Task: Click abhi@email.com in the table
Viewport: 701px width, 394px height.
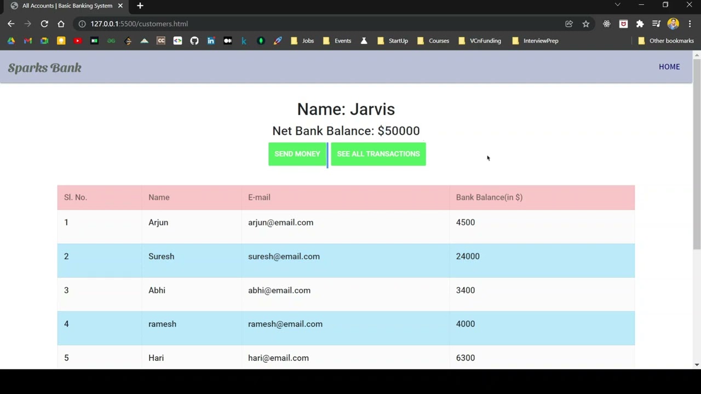Action: coord(279,291)
